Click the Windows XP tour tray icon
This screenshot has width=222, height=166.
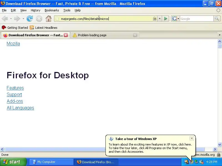pos(191,162)
